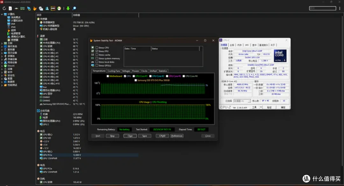Click the Stop button in Stability Test
The height and width of the screenshot is (186, 344).
click(112, 136)
